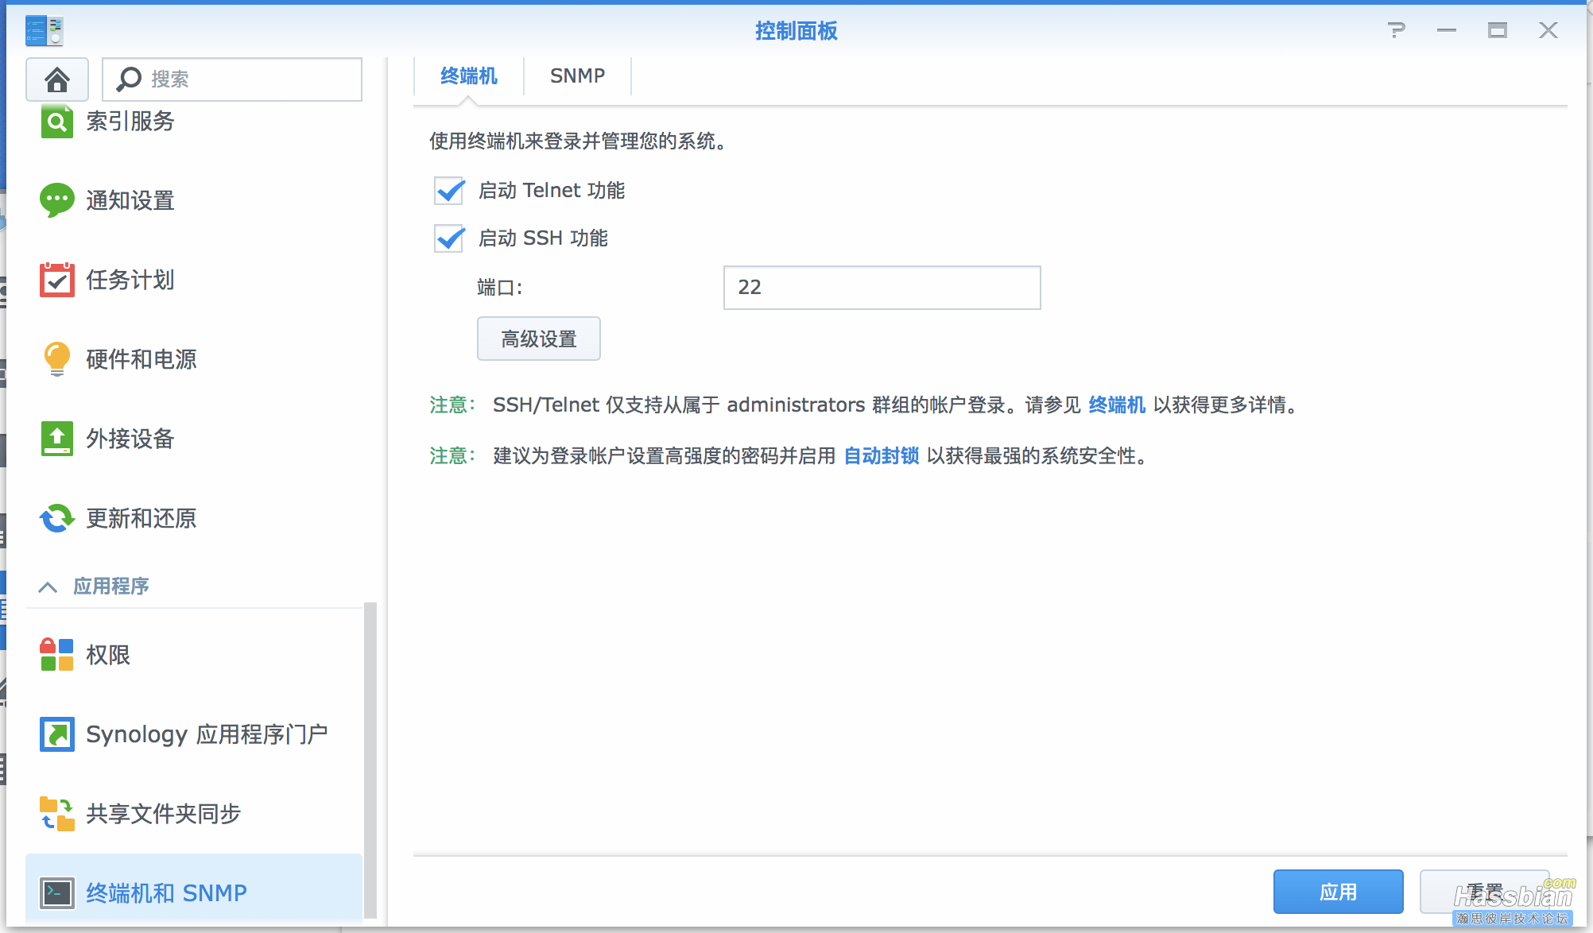Focus the 搜索 search box
This screenshot has height=933, width=1593.
232,79
